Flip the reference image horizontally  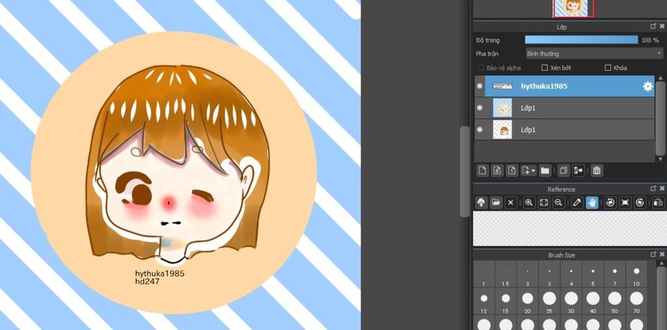pyautogui.click(x=658, y=203)
